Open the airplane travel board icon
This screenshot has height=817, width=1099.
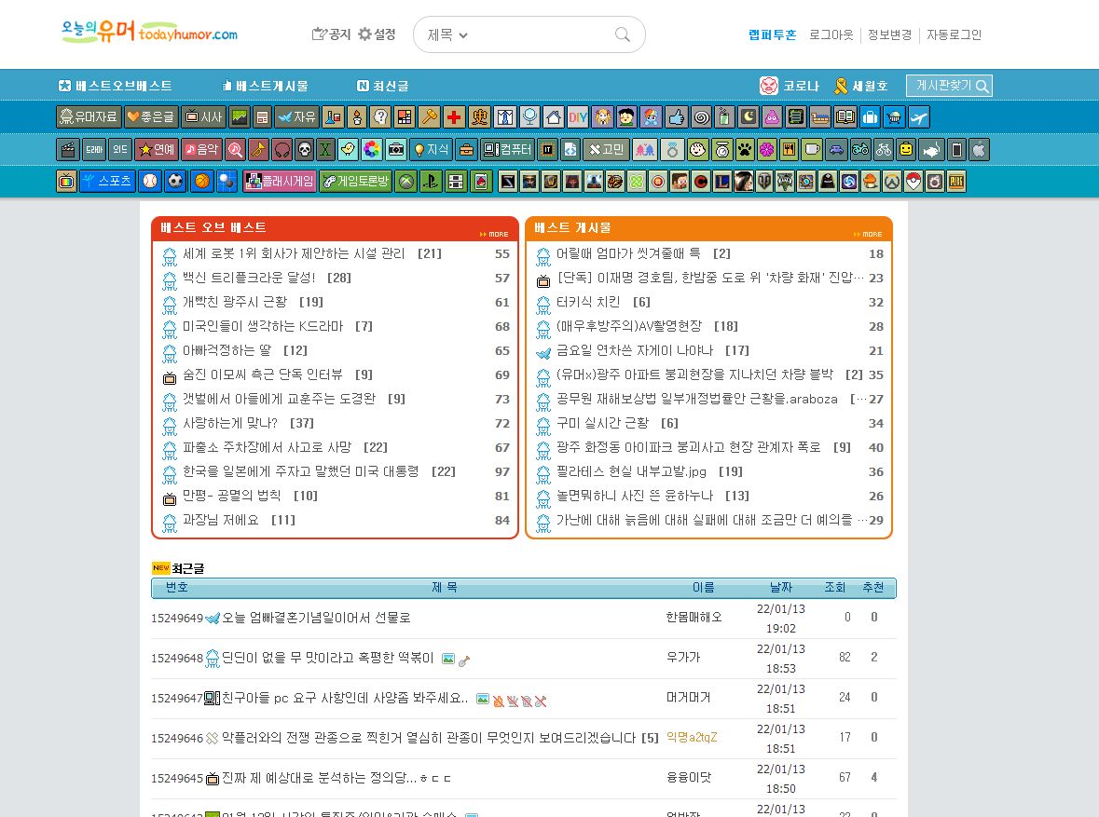919,117
